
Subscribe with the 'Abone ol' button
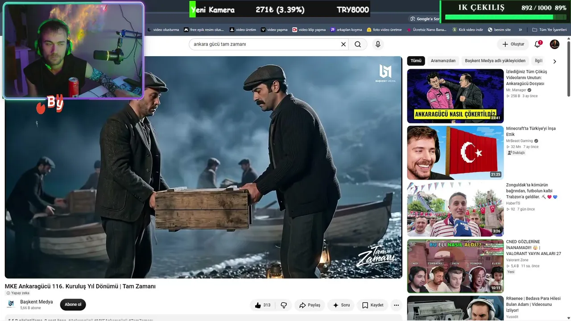pyautogui.click(x=73, y=305)
